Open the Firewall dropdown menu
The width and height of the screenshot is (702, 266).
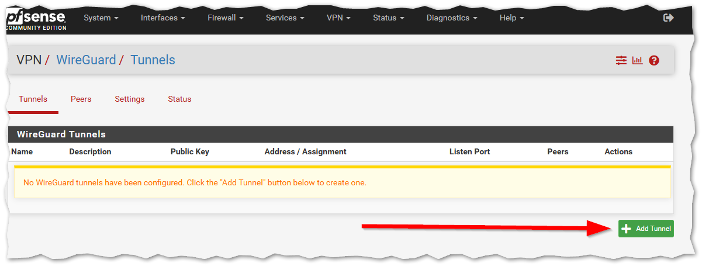tap(225, 18)
